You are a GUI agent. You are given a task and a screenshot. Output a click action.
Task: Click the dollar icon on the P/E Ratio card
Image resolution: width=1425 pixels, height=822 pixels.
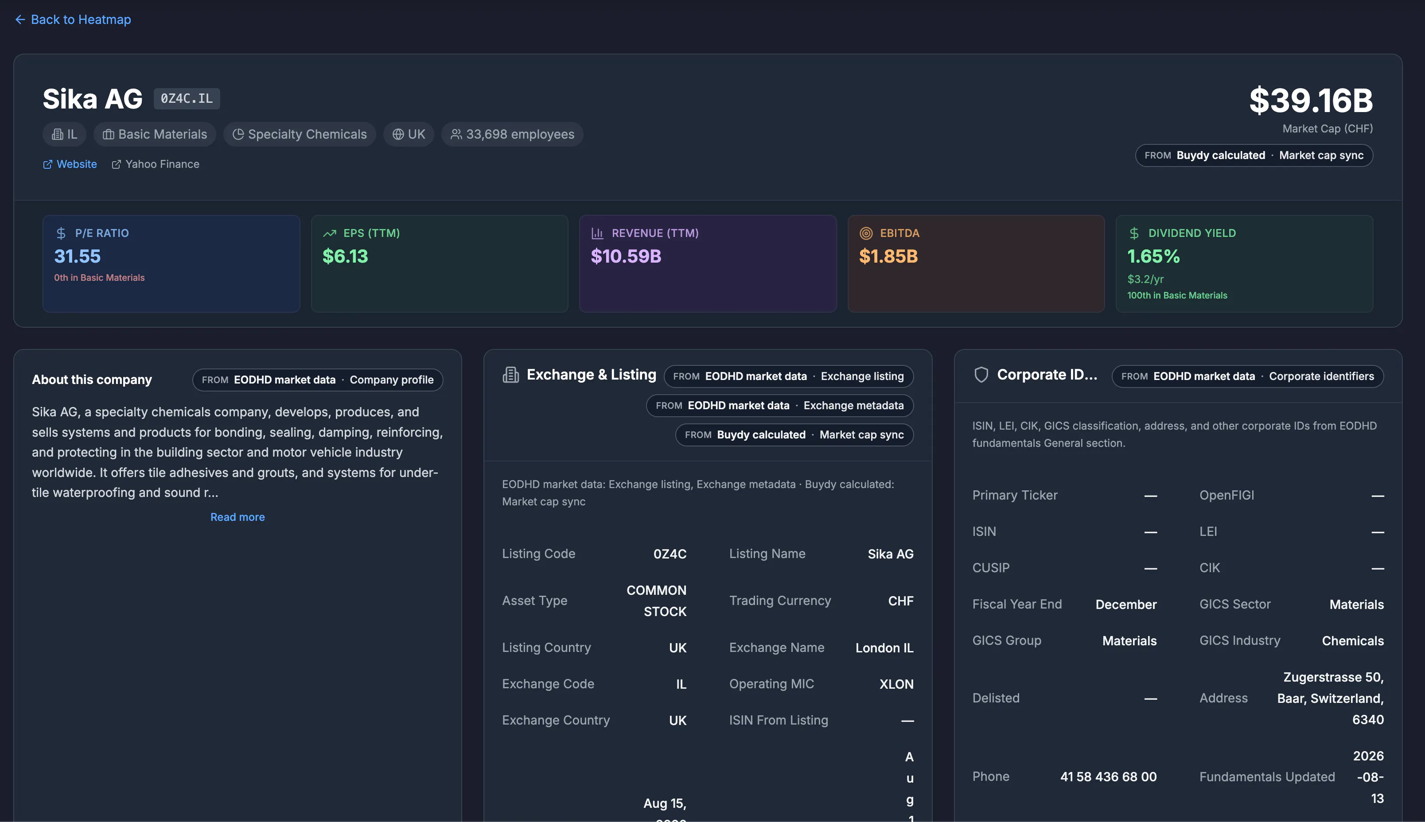pos(61,233)
